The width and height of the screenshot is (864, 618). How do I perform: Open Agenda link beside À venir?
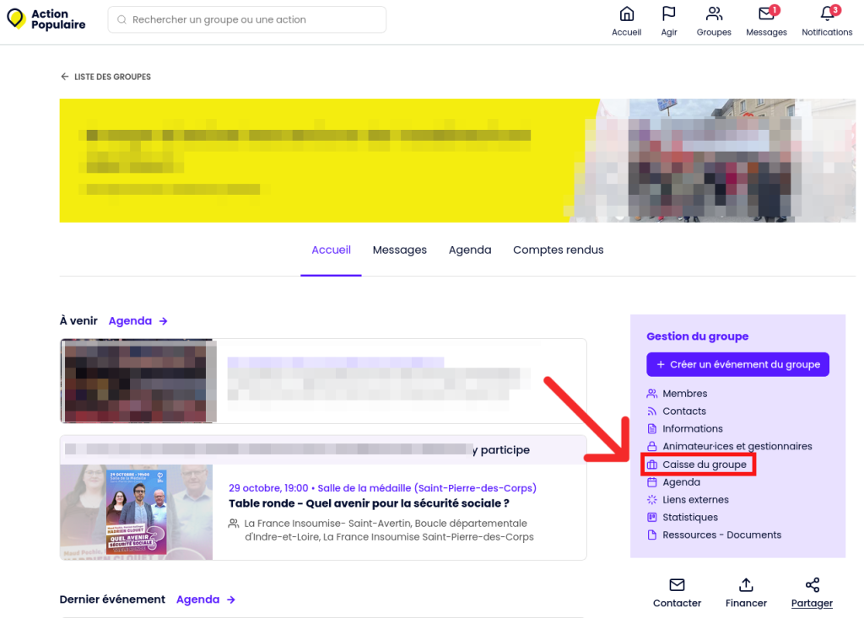pyautogui.click(x=130, y=321)
